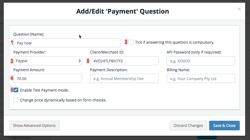This screenshot has width=250, height=140.
Task: Click the Client/Merchant ID input field
Action: point(124,61)
